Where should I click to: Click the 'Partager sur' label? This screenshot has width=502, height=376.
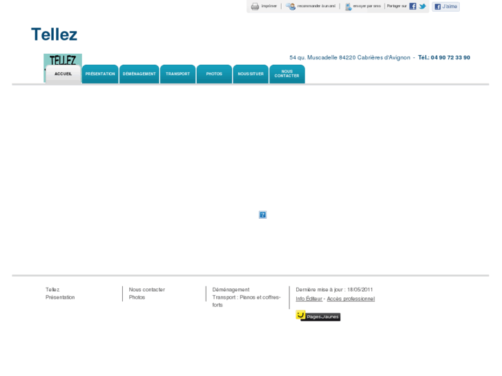click(x=396, y=6)
